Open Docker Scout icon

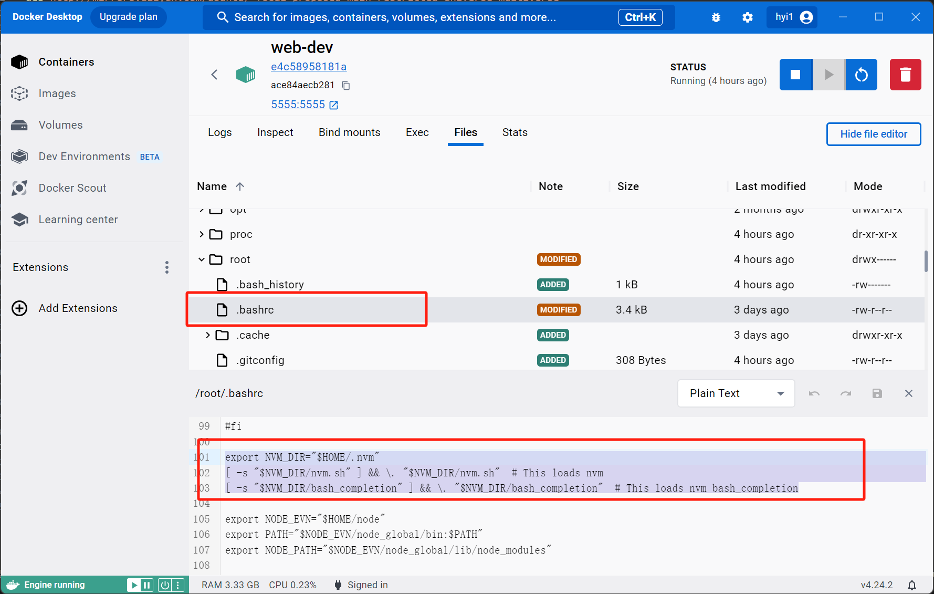19,188
